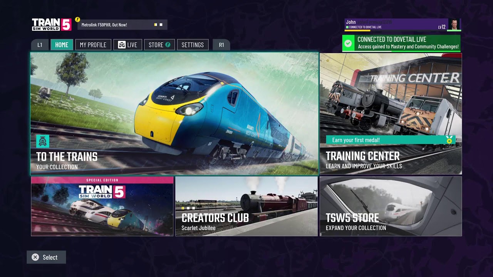Click the L1 previous tab button
Screen dimensions: 493x277
point(40,45)
